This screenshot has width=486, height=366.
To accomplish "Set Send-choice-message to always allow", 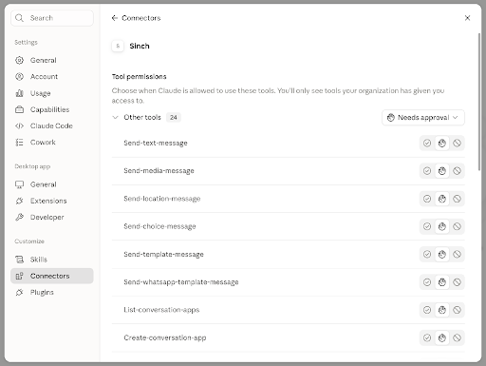I will pos(427,226).
